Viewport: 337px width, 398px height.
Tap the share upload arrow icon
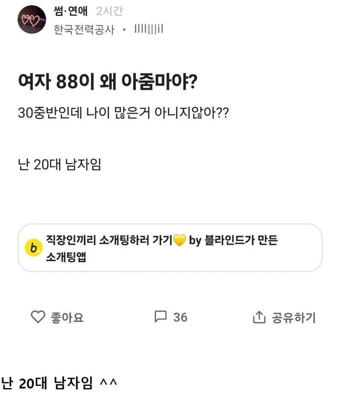259,317
